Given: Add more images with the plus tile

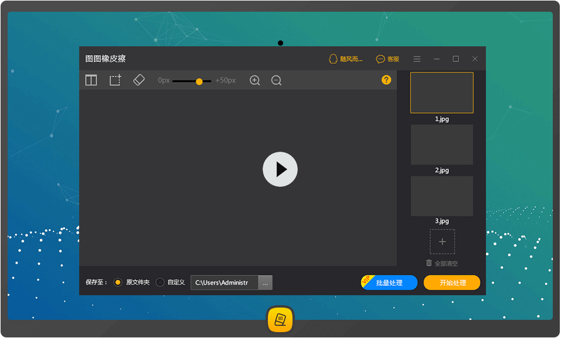Looking at the screenshot, I should point(441,241).
